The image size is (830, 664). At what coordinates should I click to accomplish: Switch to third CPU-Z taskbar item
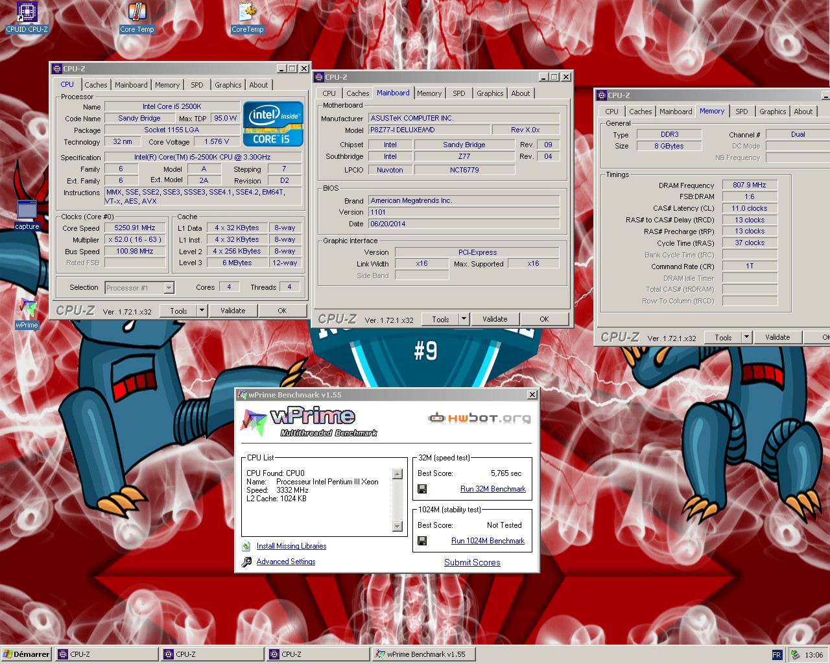coord(318,654)
